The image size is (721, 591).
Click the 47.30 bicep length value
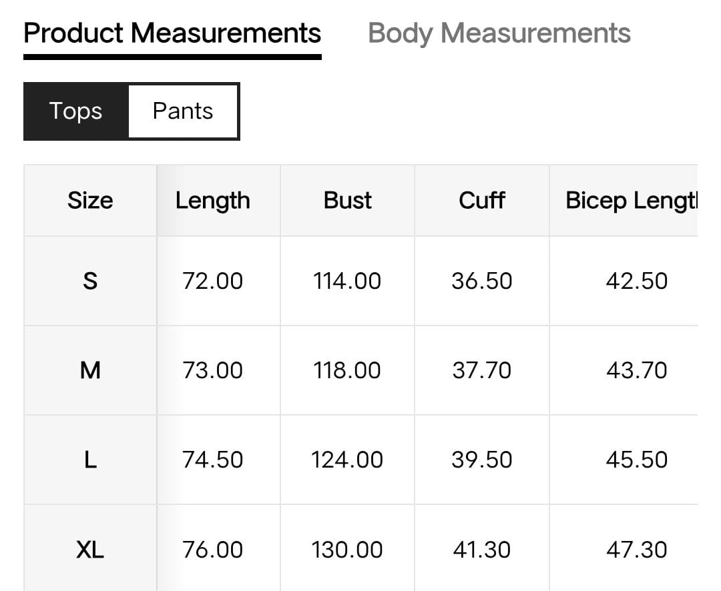[636, 550]
